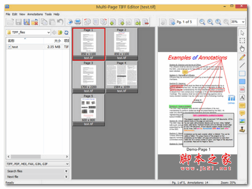This screenshot has width=252, height=189.
Task: Select the line annotation tool
Action: tap(242, 65)
